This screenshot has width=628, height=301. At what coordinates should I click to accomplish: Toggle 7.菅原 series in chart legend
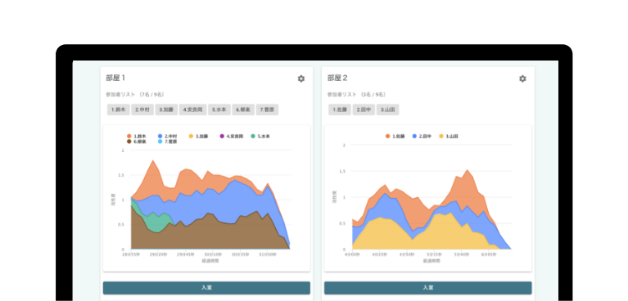click(167, 142)
